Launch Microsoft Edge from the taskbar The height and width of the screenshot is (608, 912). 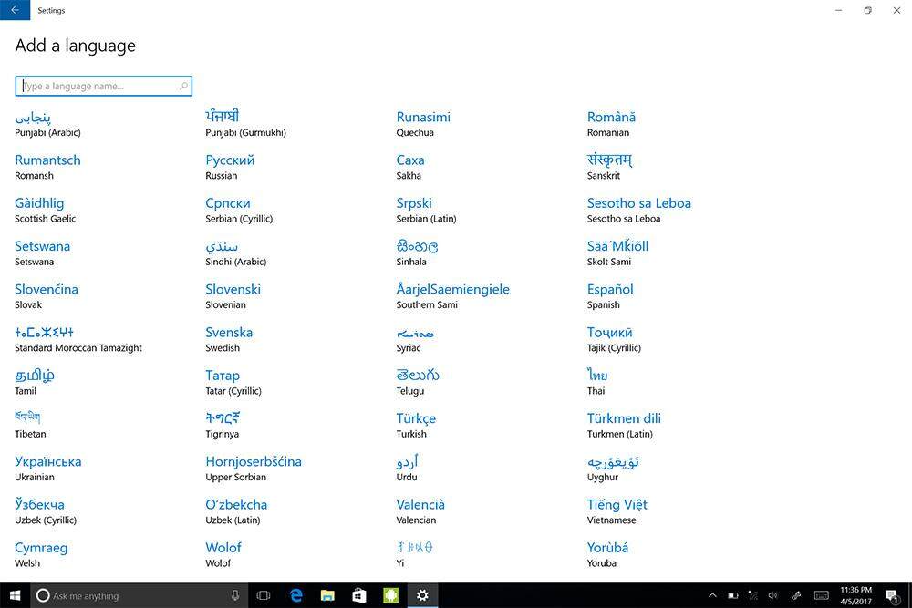(296, 595)
